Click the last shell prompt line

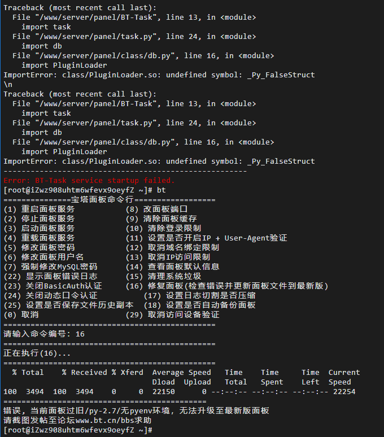78,430
